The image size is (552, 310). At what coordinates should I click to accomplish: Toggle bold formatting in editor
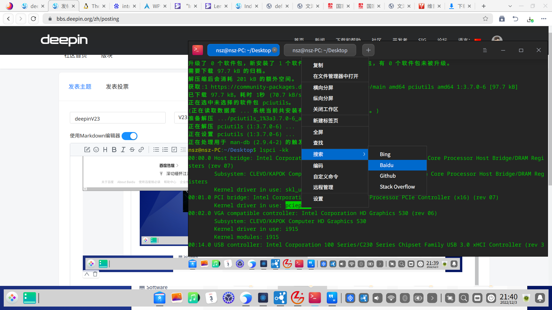pyautogui.click(x=114, y=150)
